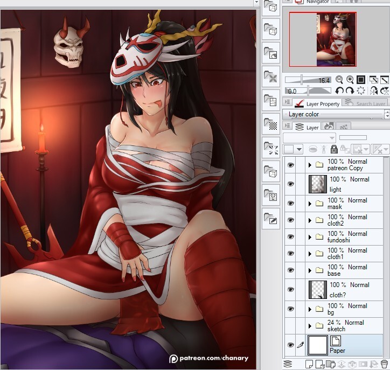Open the tab right of the Layer tab
The image size is (390, 370).
coord(328,127)
